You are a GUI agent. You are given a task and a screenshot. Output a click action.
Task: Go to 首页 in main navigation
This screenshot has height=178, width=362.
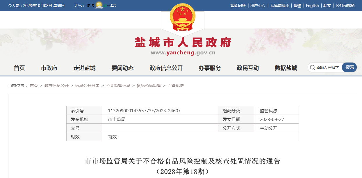coord(19,68)
